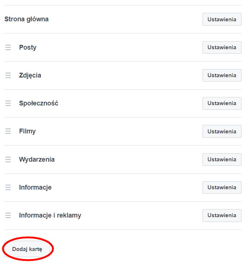The width and height of the screenshot is (247, 262).
Task: Select the Strona główna row label
Action: [x=26, y=19]
